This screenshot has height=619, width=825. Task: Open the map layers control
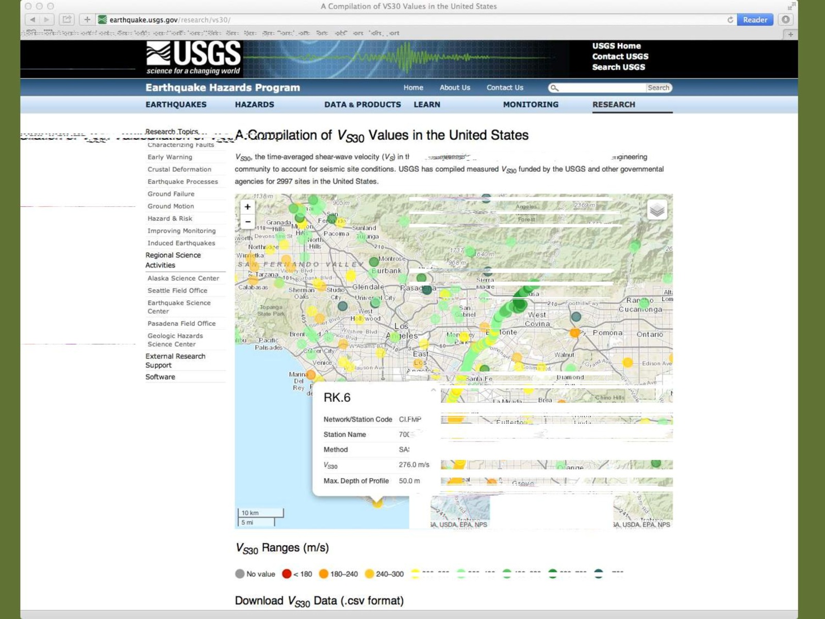point(656,210)
